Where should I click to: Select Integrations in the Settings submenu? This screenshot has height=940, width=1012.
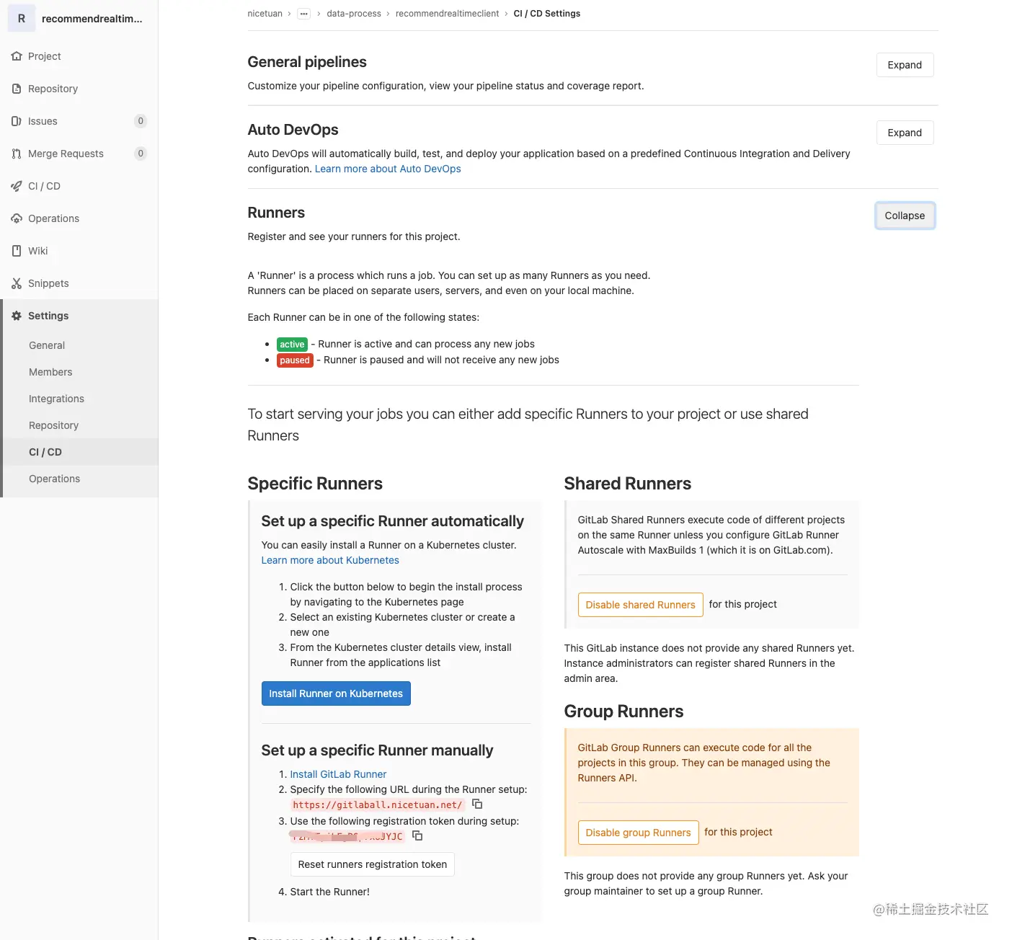pyautogui.click(x=56, y=399)
